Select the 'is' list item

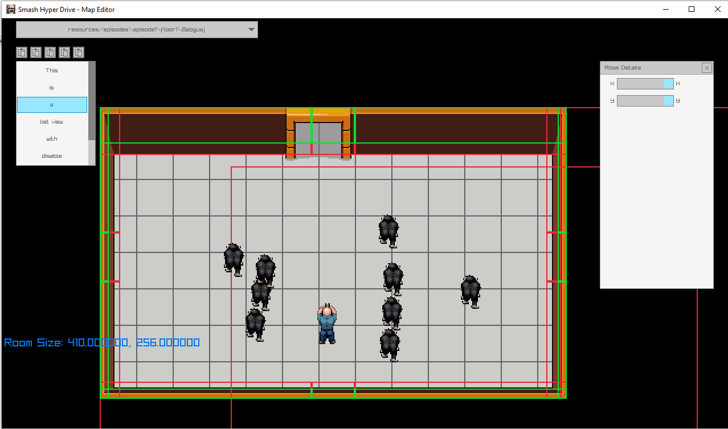(52, 88)
